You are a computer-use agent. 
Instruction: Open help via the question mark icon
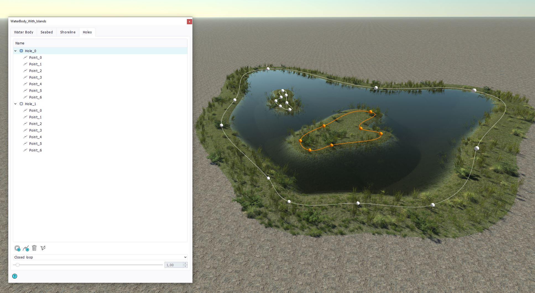(15, 276)
